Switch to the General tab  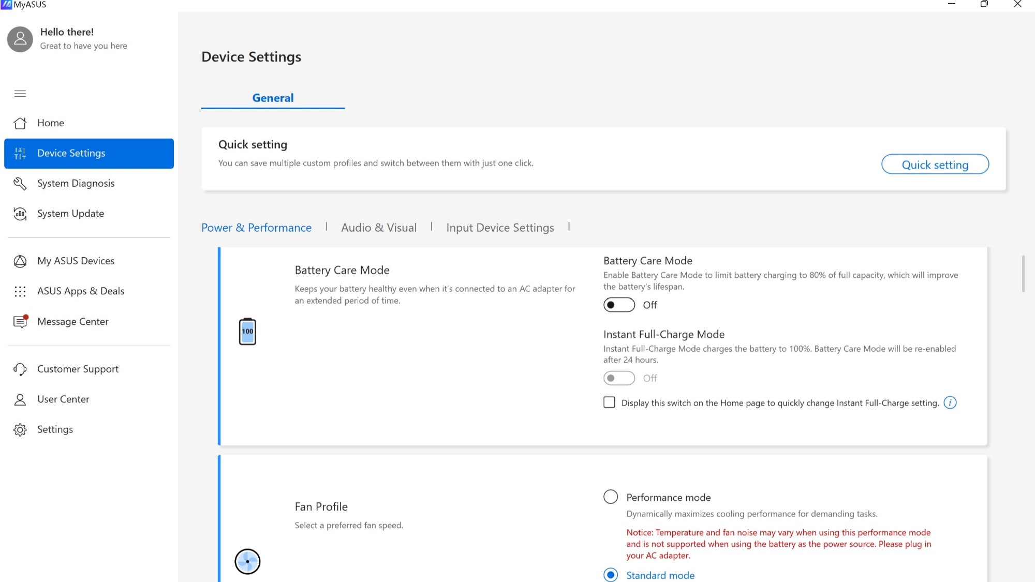[x=273, y=98]
